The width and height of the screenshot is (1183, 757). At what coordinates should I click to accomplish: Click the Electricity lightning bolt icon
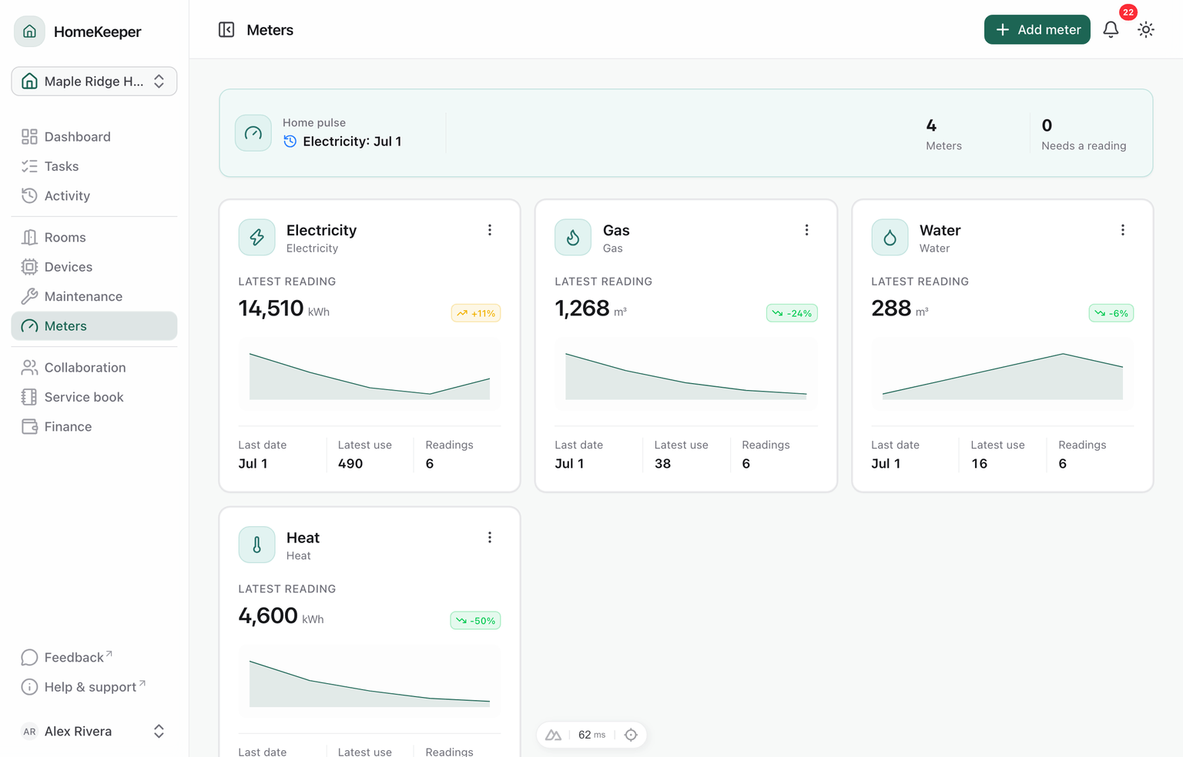coord(257,238)
